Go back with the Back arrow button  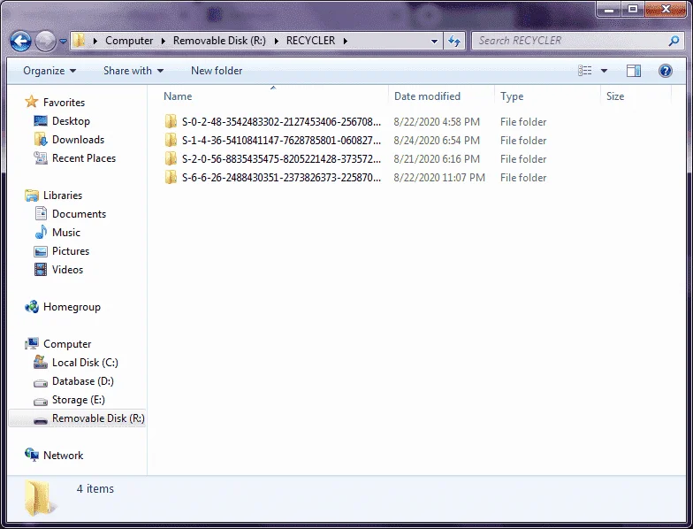pyautogui.click(x=21, y=42)
